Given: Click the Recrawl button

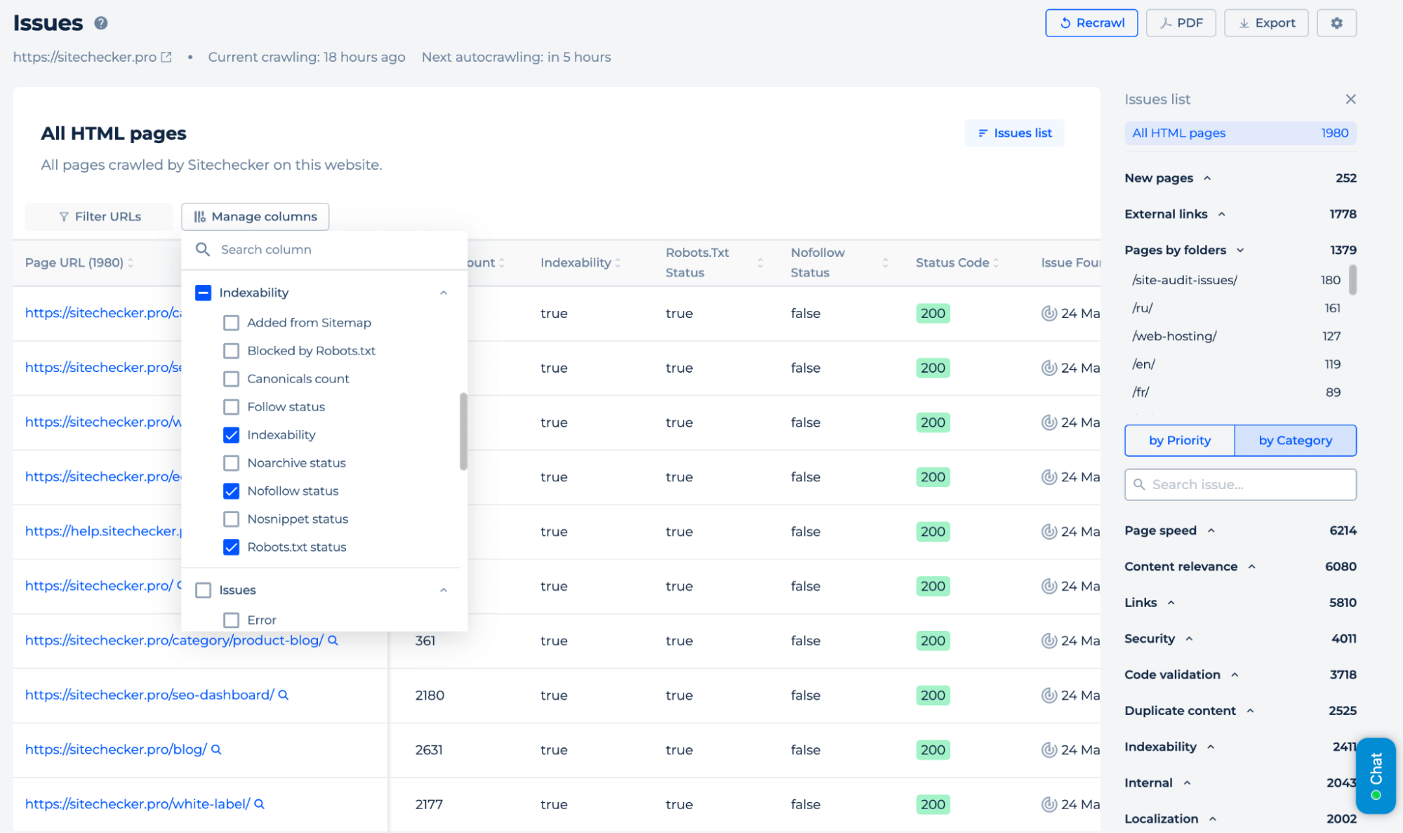Looking at the screenshot, I should [1091, 23].
